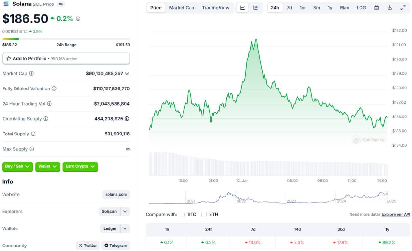412x251 pixels.
Task: Click the volume bars below the price chart
Action: click(268, 164)
